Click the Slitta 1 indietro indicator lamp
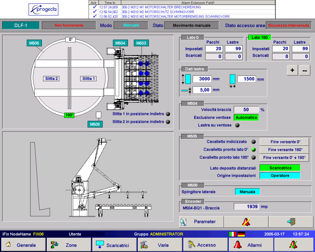 click(168, 114)
